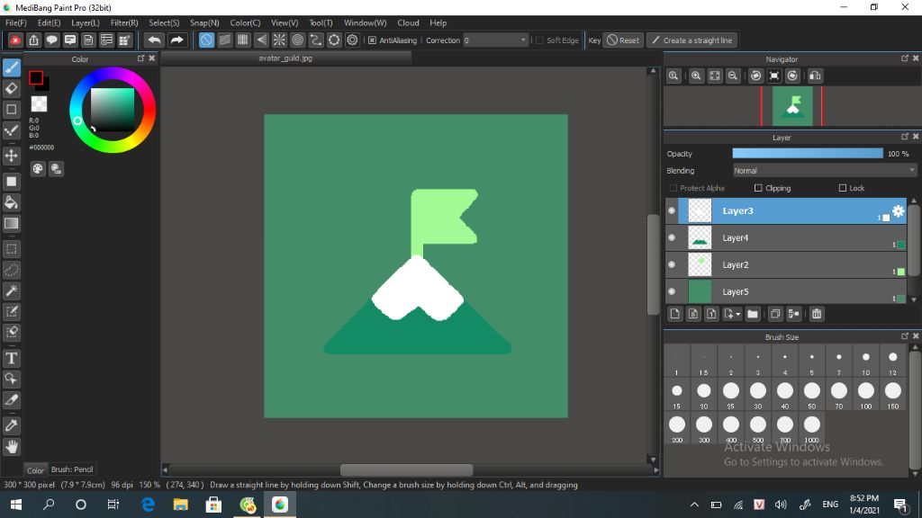
Task: Open the Filter menu
Action: pyautogui.click(x=124, y=22)
